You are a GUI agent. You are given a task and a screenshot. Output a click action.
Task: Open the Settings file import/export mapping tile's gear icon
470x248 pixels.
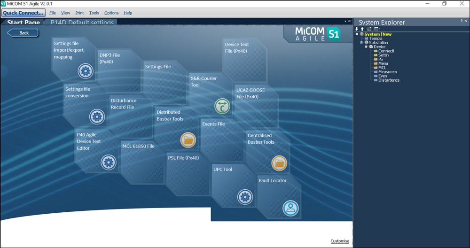(86, 71)
